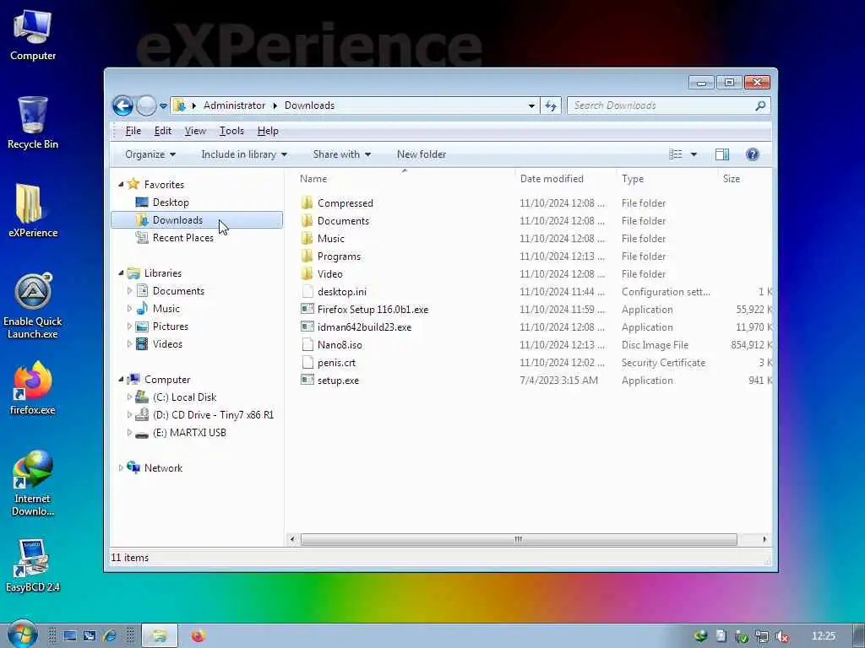
Task: Click the Refresh button beside address bar
Action: click(x=551, y=105)
